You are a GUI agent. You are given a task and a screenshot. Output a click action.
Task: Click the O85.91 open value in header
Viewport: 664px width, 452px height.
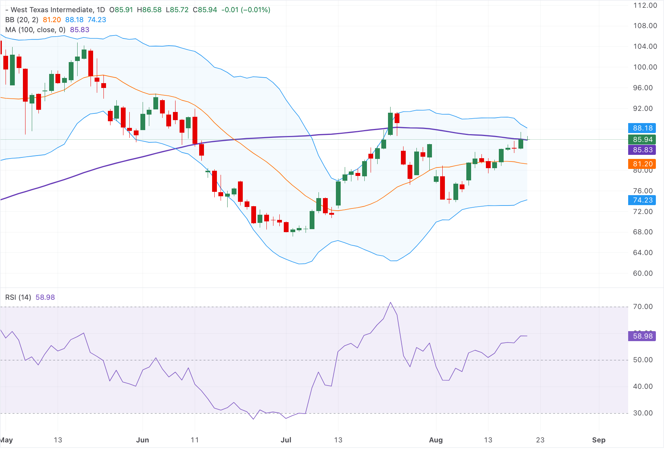(121, 10)
